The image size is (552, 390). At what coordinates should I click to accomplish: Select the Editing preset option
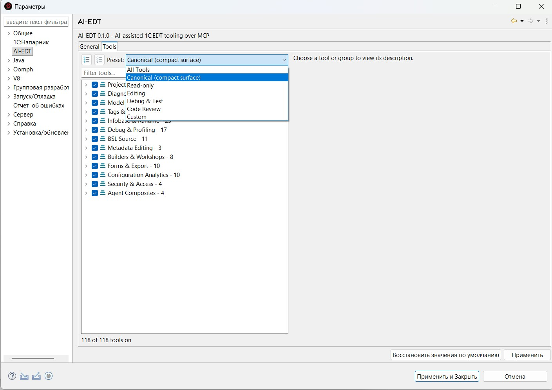[x=207, y=93]
